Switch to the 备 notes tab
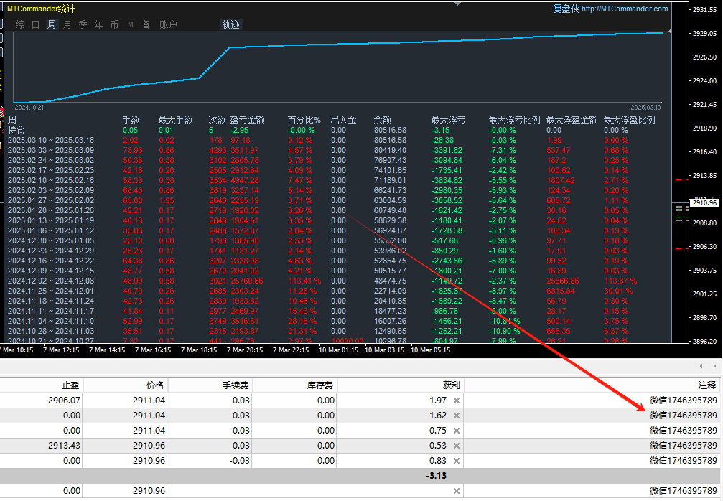The height and width of the screenshot is (501, 723). [x=146, y=24]
